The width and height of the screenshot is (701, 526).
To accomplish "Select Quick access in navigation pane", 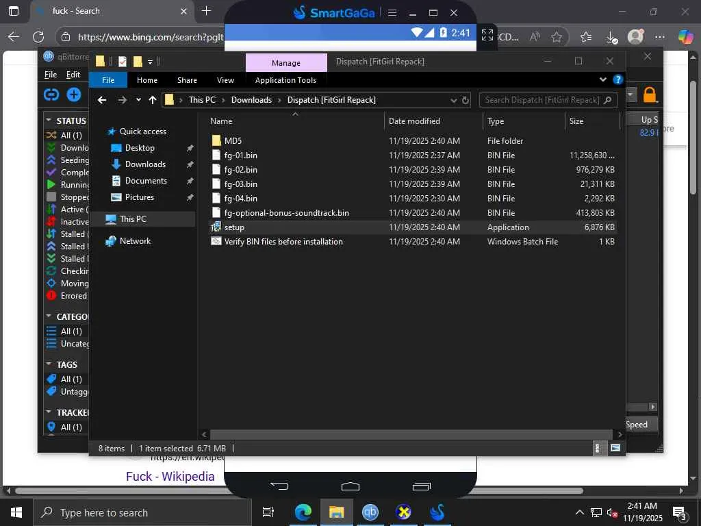I will [x=142, y=131].
